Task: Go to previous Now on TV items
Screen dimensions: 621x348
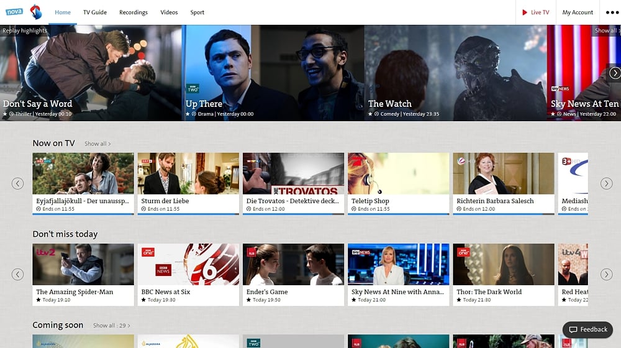Action: point(17,183)
